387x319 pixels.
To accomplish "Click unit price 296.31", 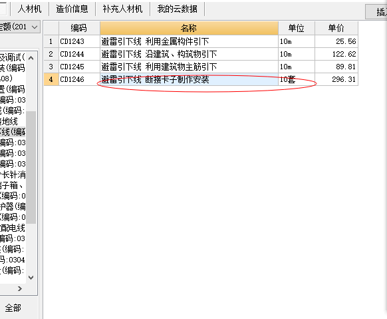I will [336, 79].
